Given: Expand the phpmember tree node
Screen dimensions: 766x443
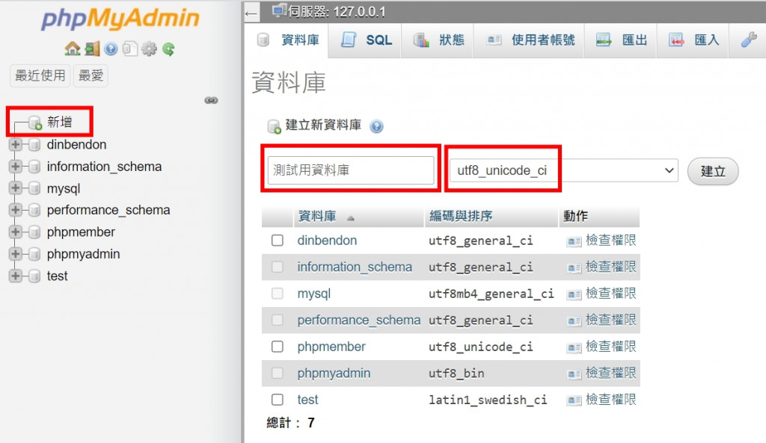Looking at the screenshot, I should click(x=15, y=232).
